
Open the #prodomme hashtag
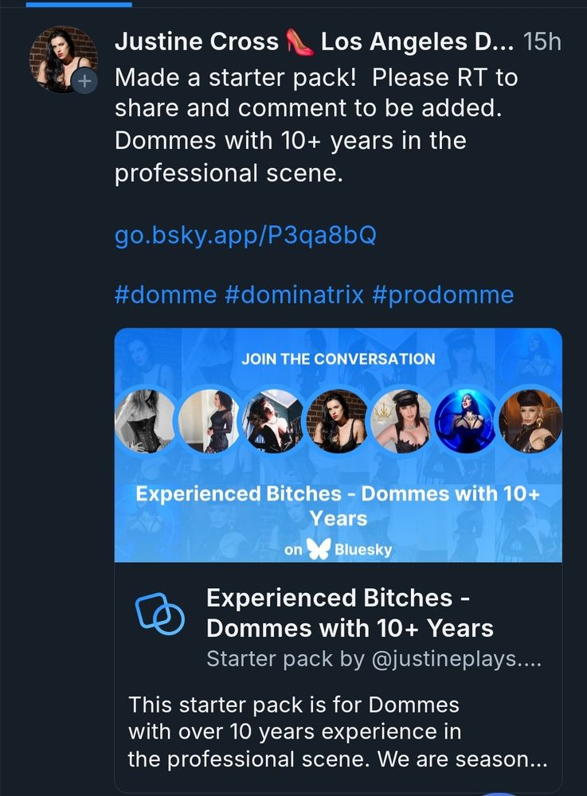[x=443, y=295]
